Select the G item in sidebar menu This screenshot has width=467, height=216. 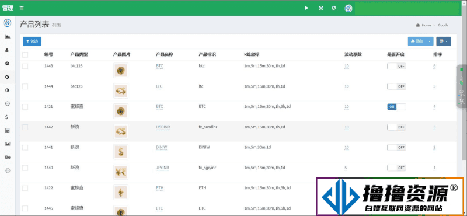click(x=7, y=77)
